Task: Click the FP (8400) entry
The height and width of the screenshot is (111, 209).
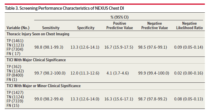Action: point(15,75)
